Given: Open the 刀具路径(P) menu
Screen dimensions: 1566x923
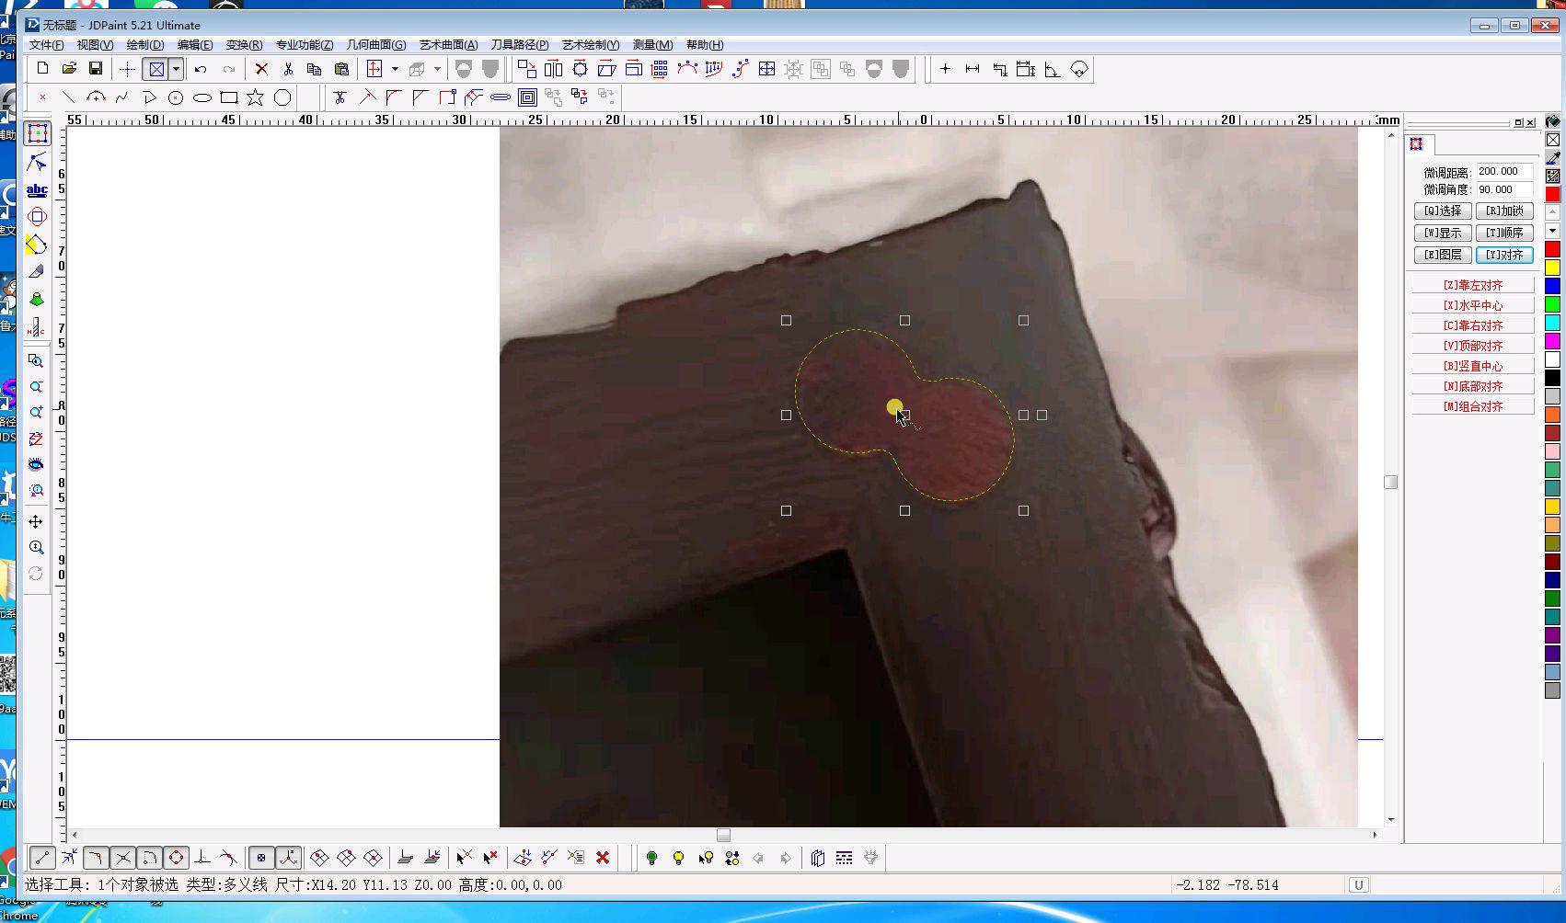Looking at the screenshot, I should (x=519, y=45).
